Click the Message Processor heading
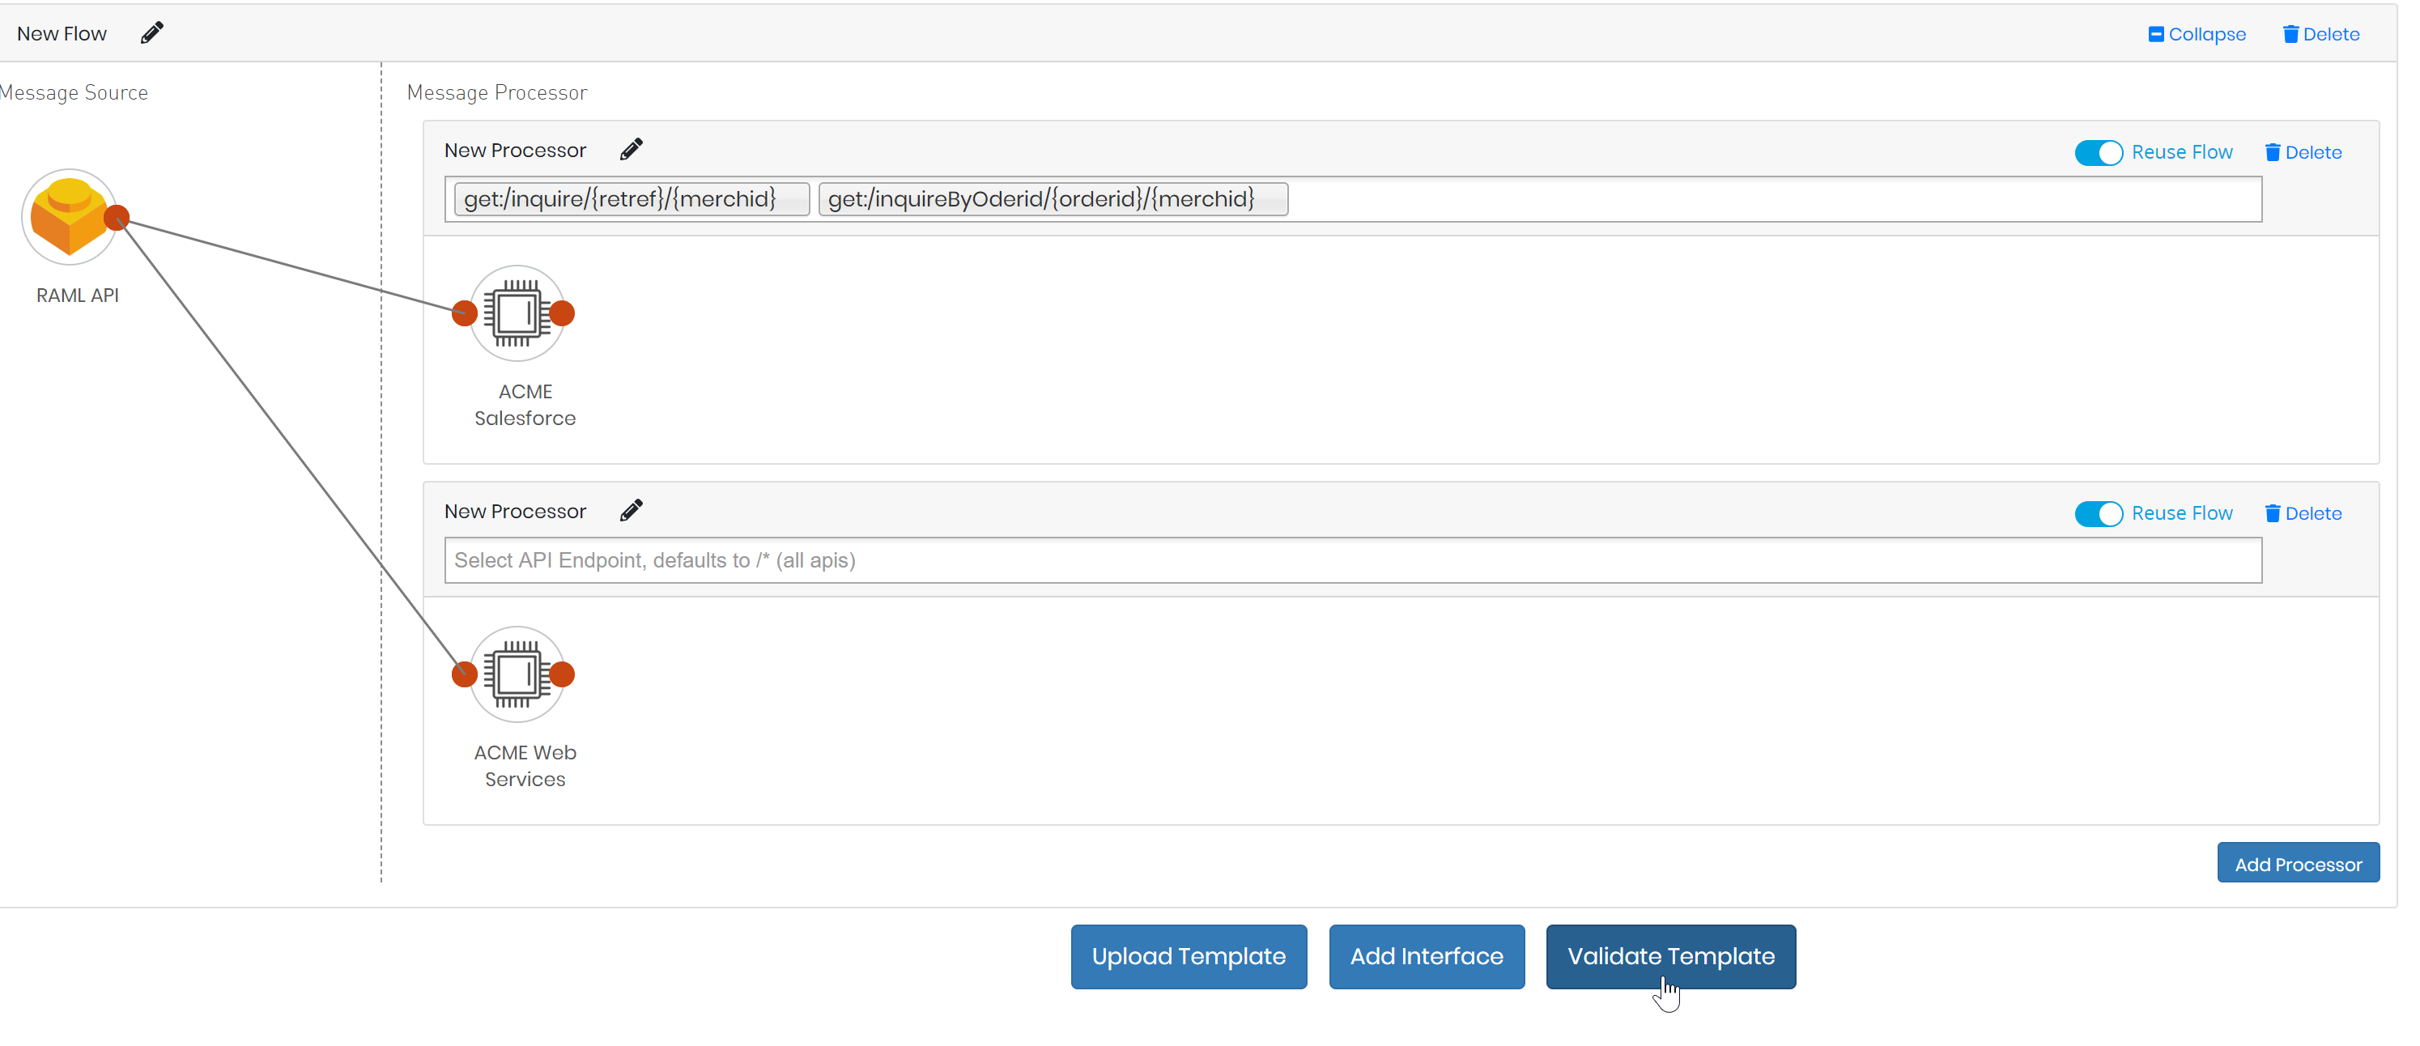 click(x=497, y=92)
